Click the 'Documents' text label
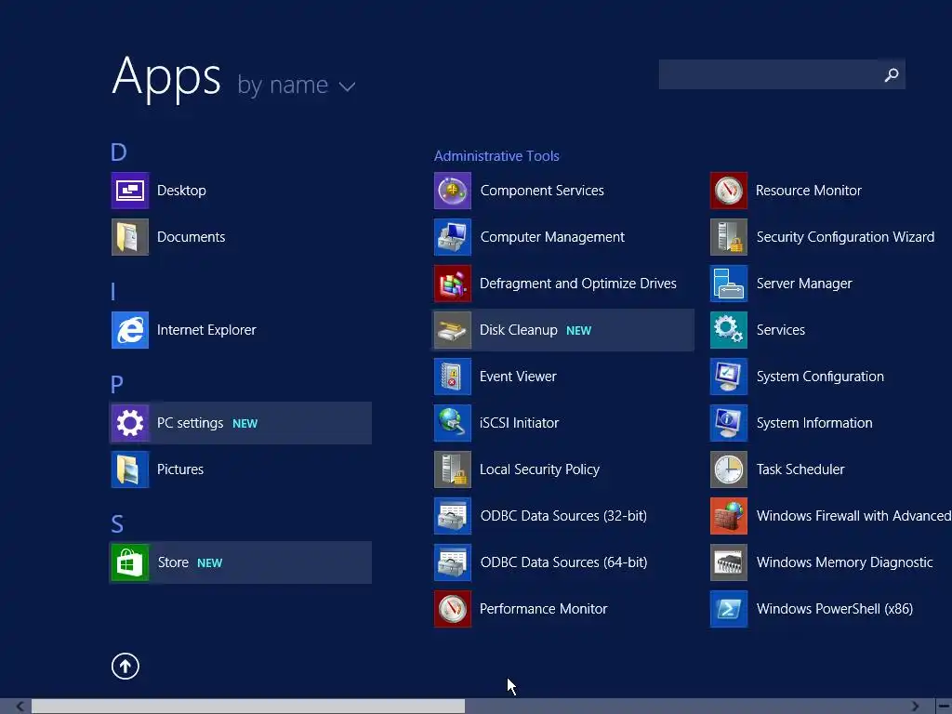952x714 pixels. click(x=192, y=237)
